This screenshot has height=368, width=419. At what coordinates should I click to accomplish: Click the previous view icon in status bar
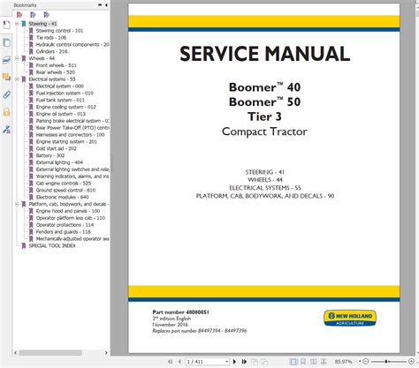pyautogui.click(x=255, y=362)
